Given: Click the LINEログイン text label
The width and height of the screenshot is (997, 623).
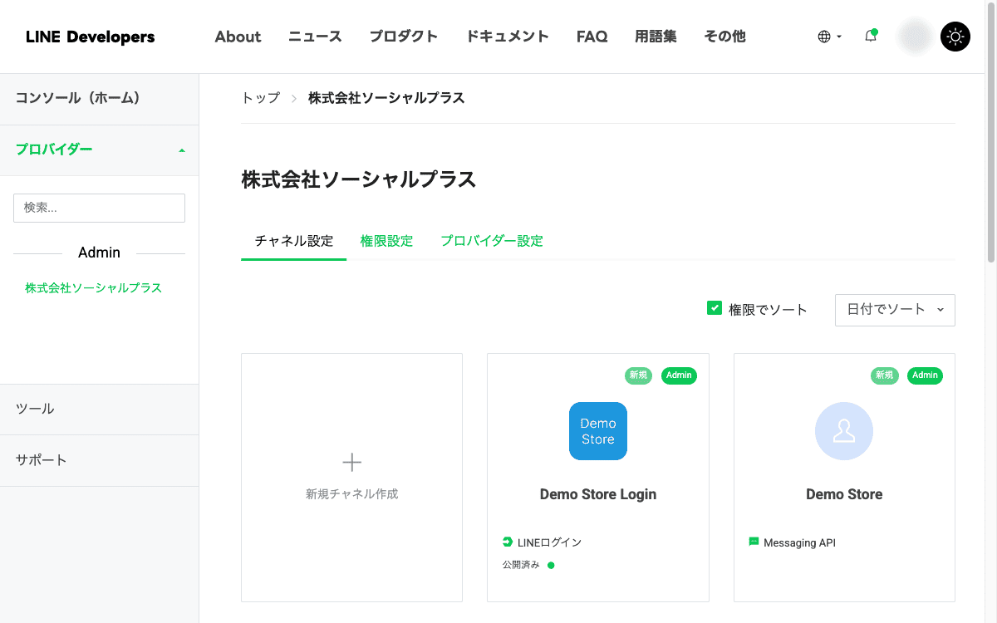Looking at the screenshot, I should (x=549, y=542).
